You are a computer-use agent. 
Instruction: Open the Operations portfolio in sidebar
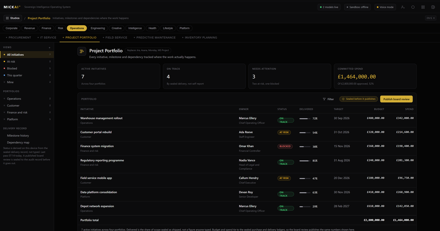pos(27,99)
